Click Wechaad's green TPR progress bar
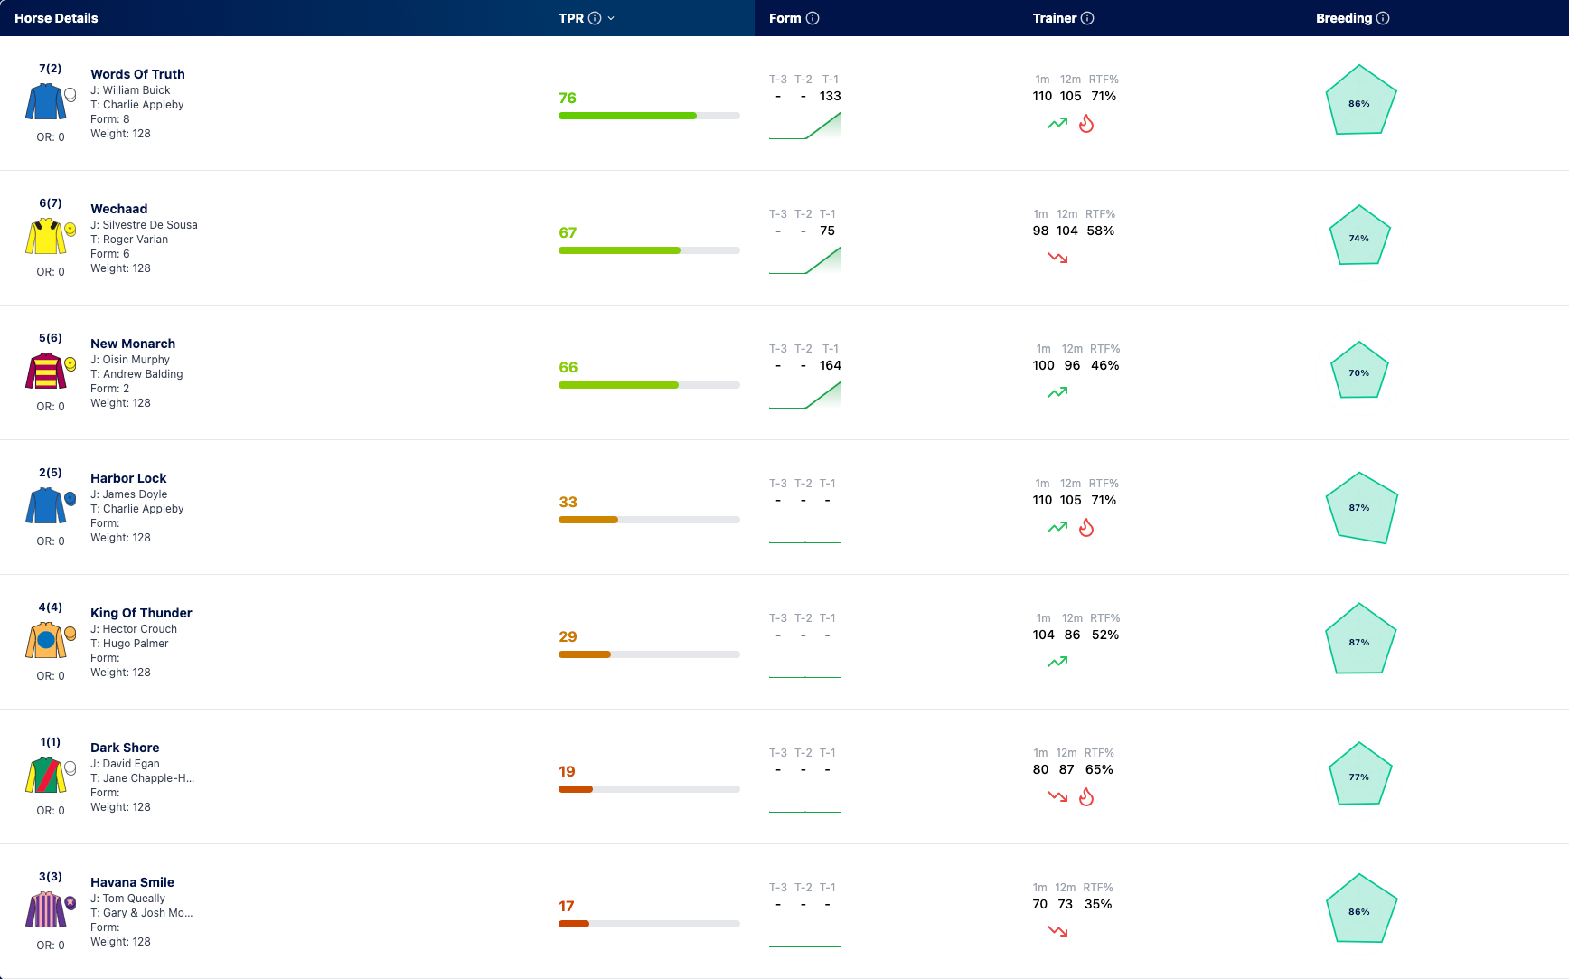The image size is (1569, 979). point(649,250)
